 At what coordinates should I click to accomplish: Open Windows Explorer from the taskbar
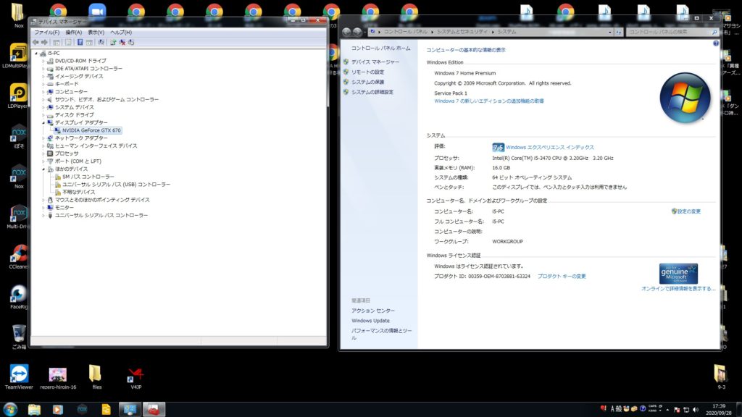coord(34,409)
